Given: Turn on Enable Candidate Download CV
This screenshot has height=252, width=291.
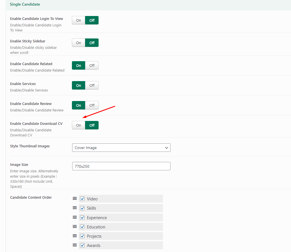Looking at the screenshot, I should coord(79,125).
